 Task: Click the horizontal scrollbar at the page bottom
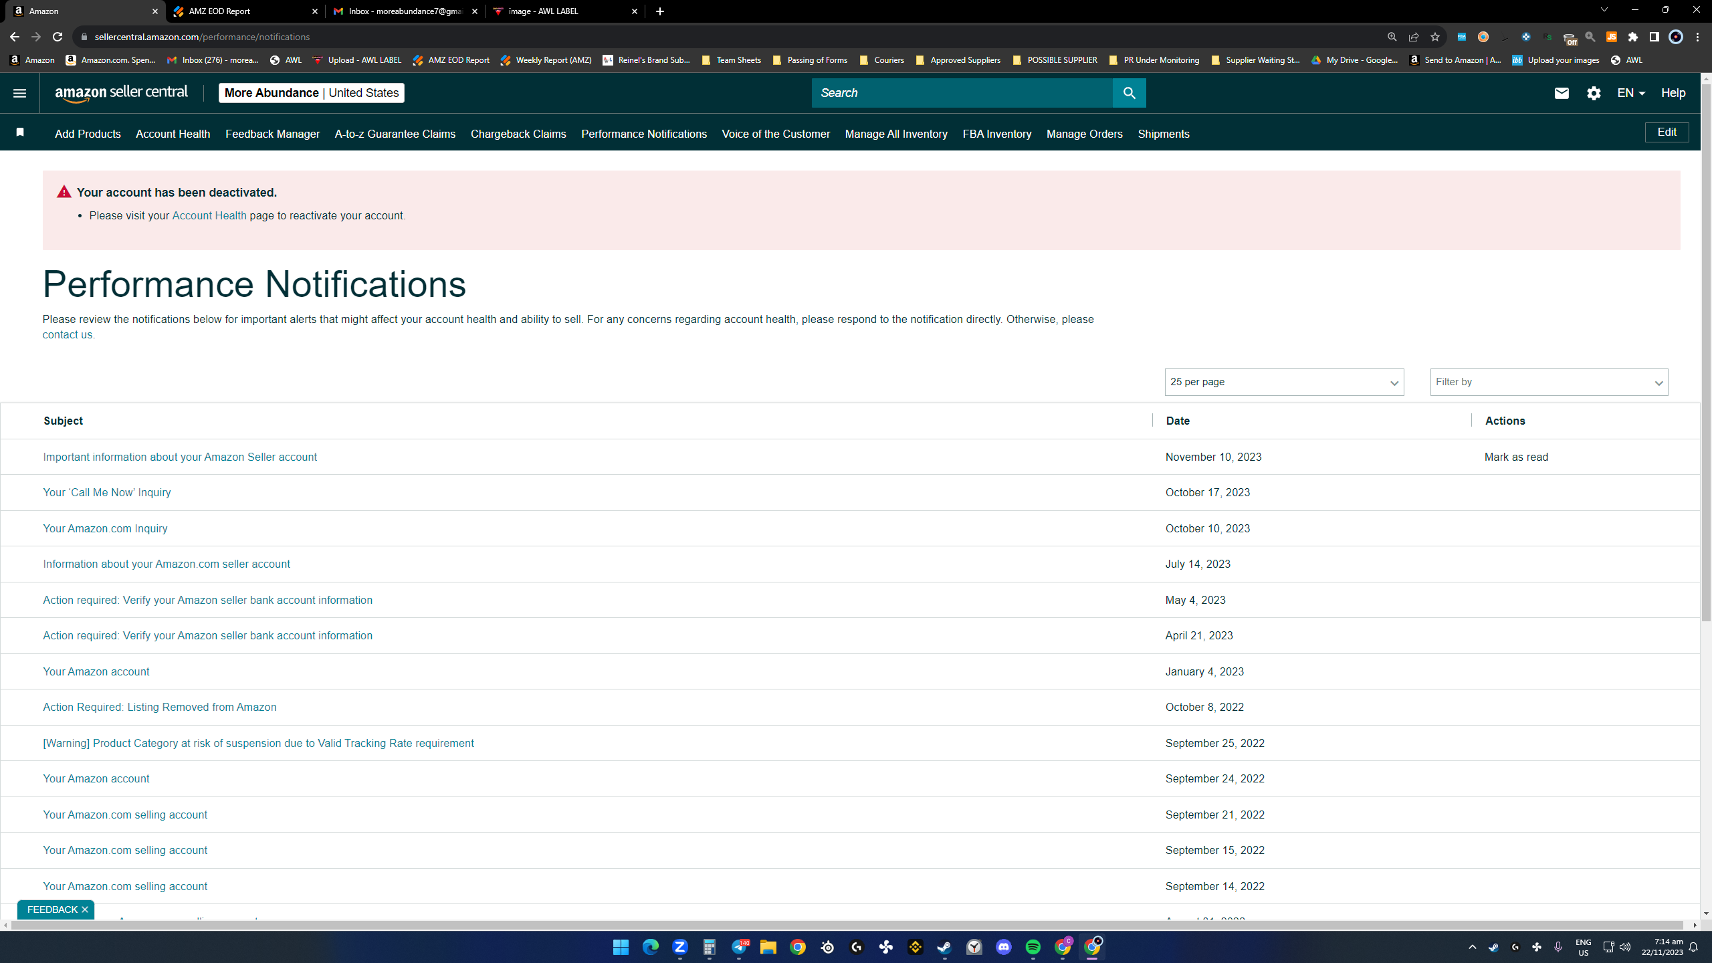pos(847,925)
